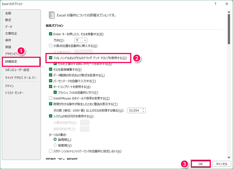Increase the cell count stepper value
Image resolution: width=233 pixels, height=169 pixels.
click(143, 109)
